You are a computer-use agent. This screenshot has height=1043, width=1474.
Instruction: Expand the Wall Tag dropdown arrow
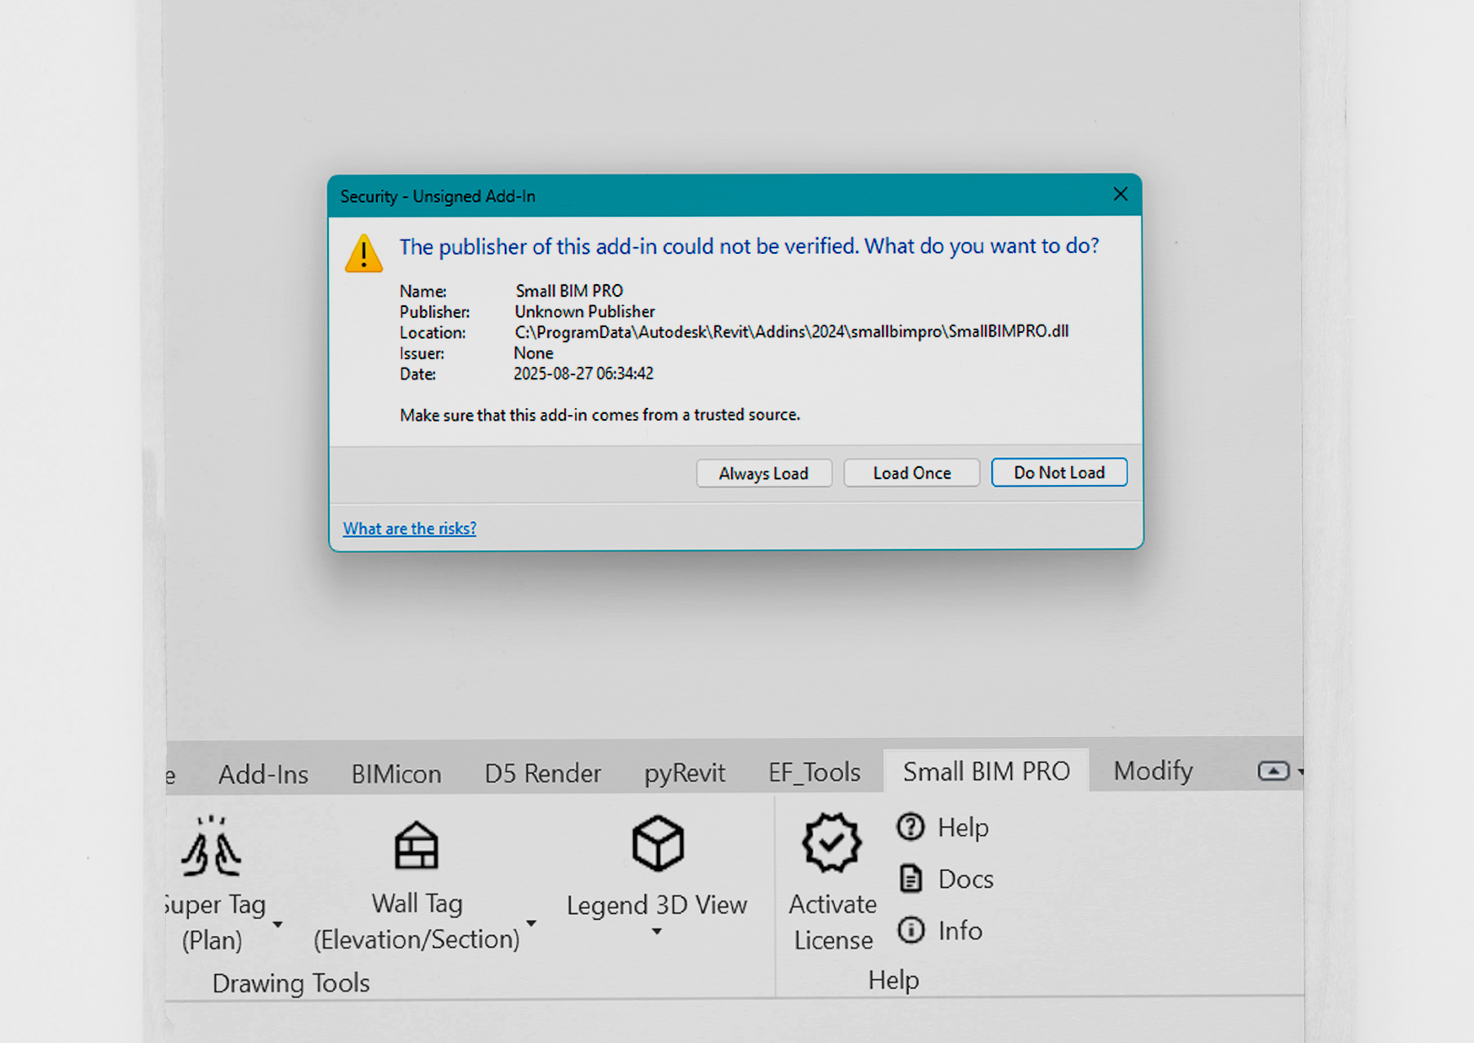[x=531, y=923]
